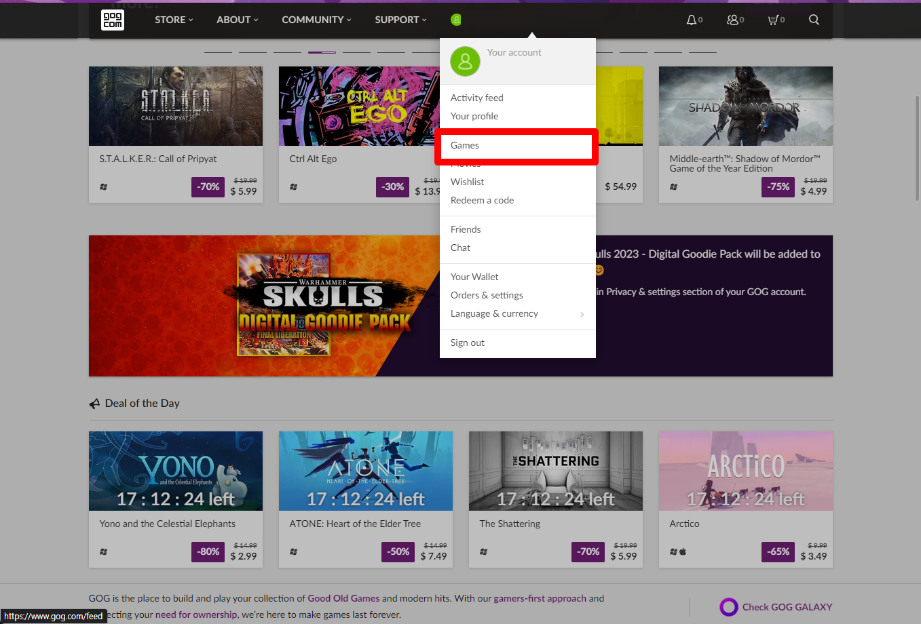Open Your Wallet
Screen dimensions: 921x624
(474, 277)
